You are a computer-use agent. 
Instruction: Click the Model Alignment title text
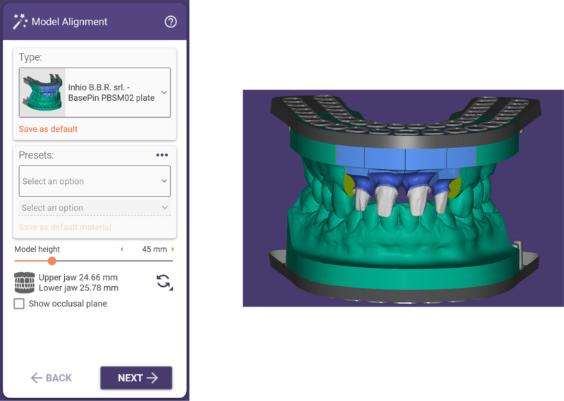tap(69, 22)
